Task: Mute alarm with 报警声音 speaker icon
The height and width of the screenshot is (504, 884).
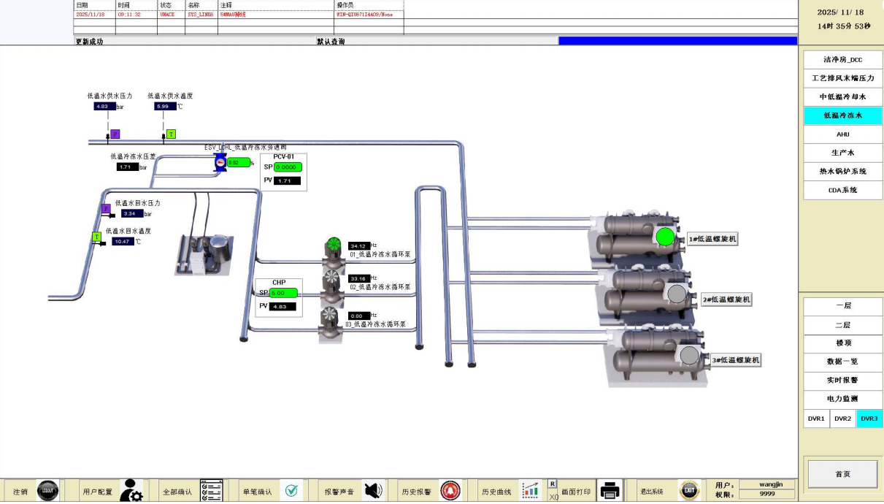Action: click(x=373, y=491)
